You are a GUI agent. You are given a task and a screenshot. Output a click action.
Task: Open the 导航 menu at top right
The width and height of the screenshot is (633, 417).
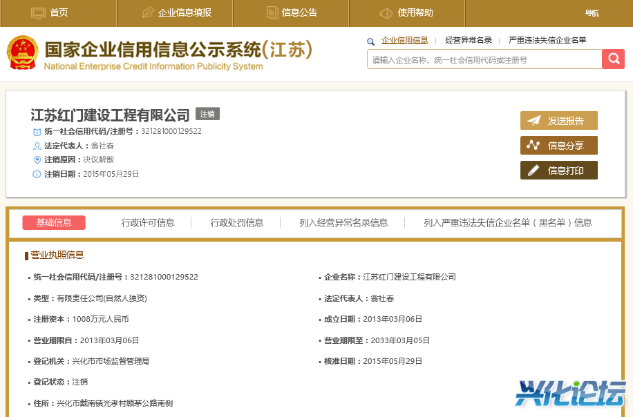592,13
